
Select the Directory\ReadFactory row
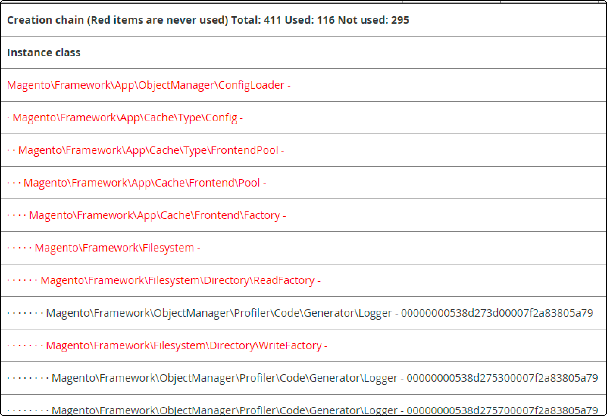(303, 280)
